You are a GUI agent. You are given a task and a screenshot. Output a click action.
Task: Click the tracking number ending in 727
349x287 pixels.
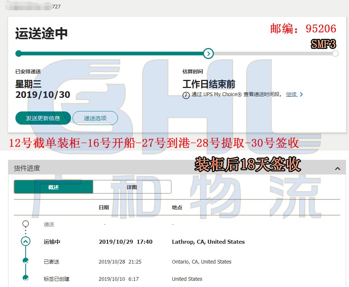coord(56,7)
